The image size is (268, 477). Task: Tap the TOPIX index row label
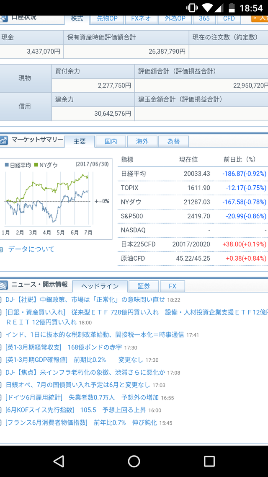click(x=129, y=188)
